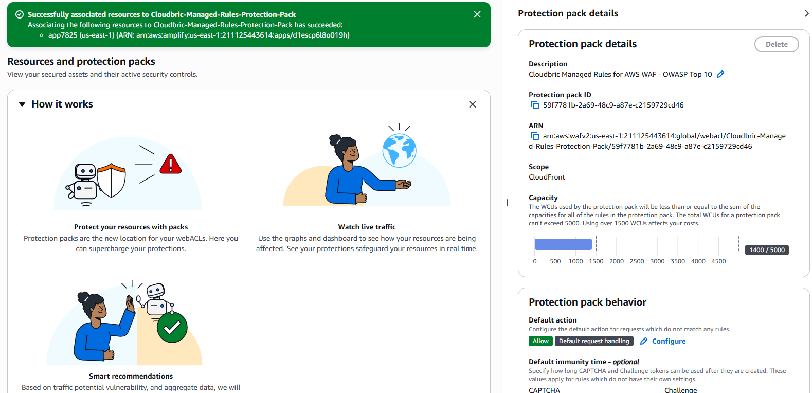The height and width of the screenshot is (393, 812).
Task: Dismiss the green success notification banner
Action: (477, 14)
